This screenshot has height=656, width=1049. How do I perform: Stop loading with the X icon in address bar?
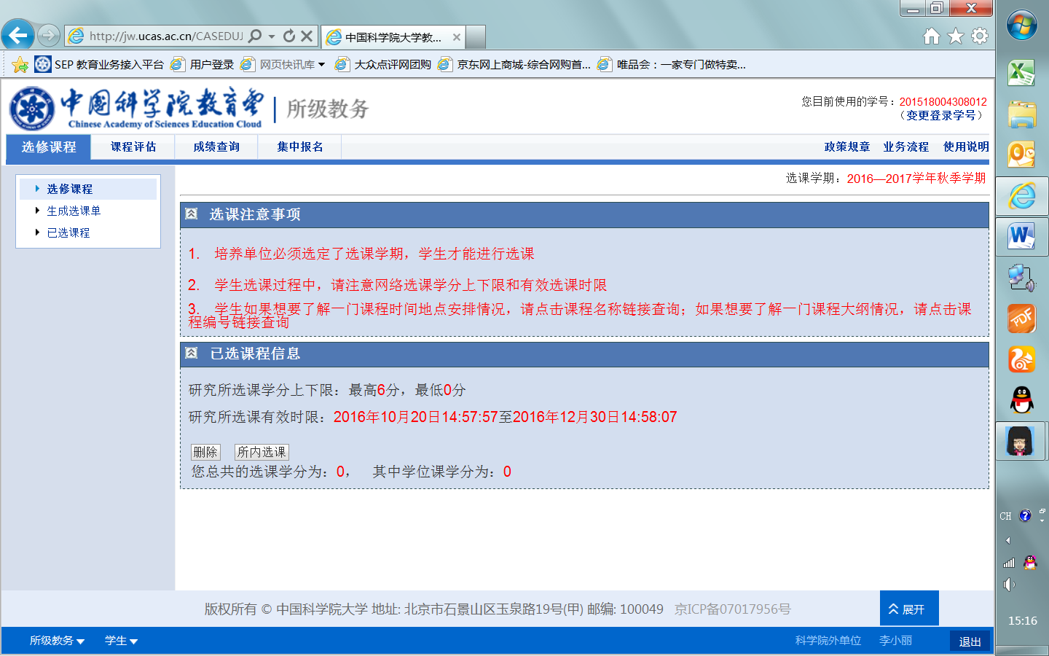(307, 36)
